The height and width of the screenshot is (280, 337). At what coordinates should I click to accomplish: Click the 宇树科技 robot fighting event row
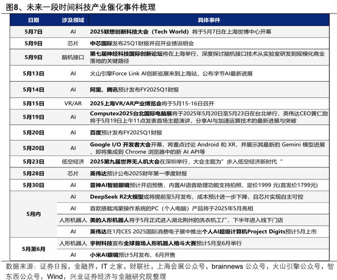(193, 243)
